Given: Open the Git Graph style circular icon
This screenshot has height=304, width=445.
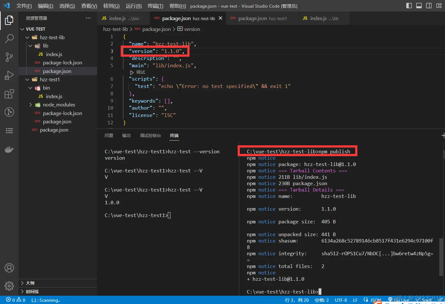Looking at the screenshot, I should click(9, 112).
